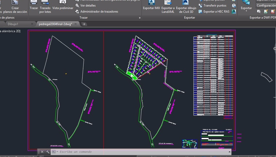Screen dimensions: 276x157
Task: Click the HEC RAS icon
Action: [200, 12]
